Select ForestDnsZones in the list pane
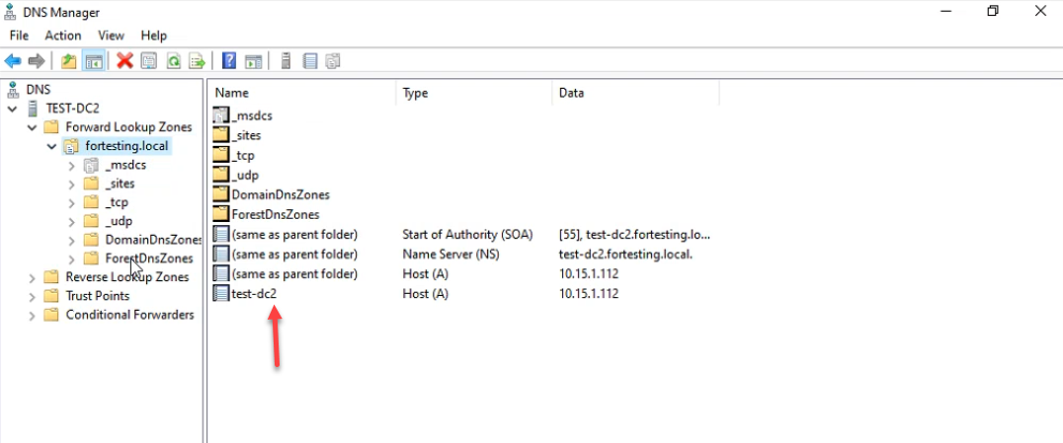Image resolution: width=1063 pixels, height=443 pixels. click(x=276, y=214)
